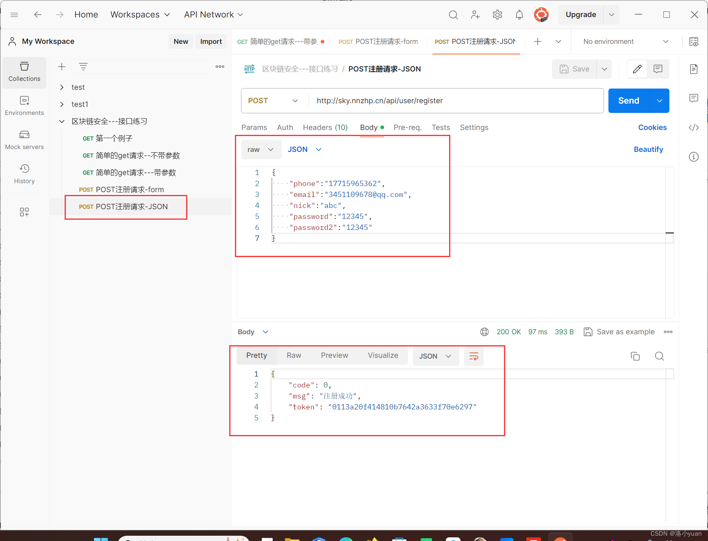Image resolution: width=708 pixels, height=541 pixels.
Task: Click the search response magnifier icon
Action: (660, 356)
